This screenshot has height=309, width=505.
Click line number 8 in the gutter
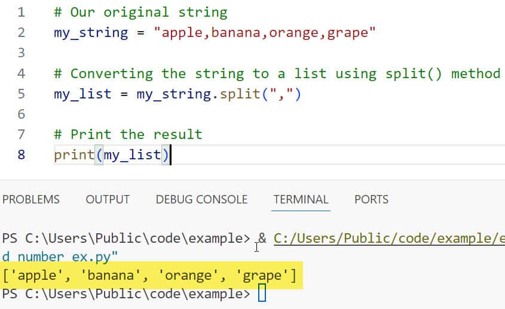[21, 154]
